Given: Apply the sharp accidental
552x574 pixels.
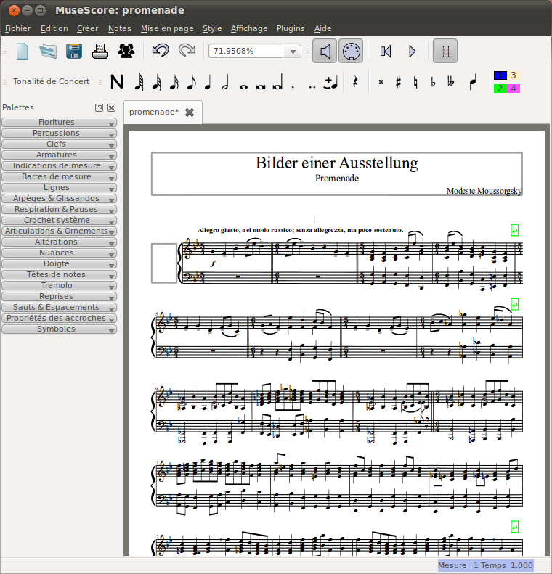Looking at the screenshot, I should click(x=399, y=81).
